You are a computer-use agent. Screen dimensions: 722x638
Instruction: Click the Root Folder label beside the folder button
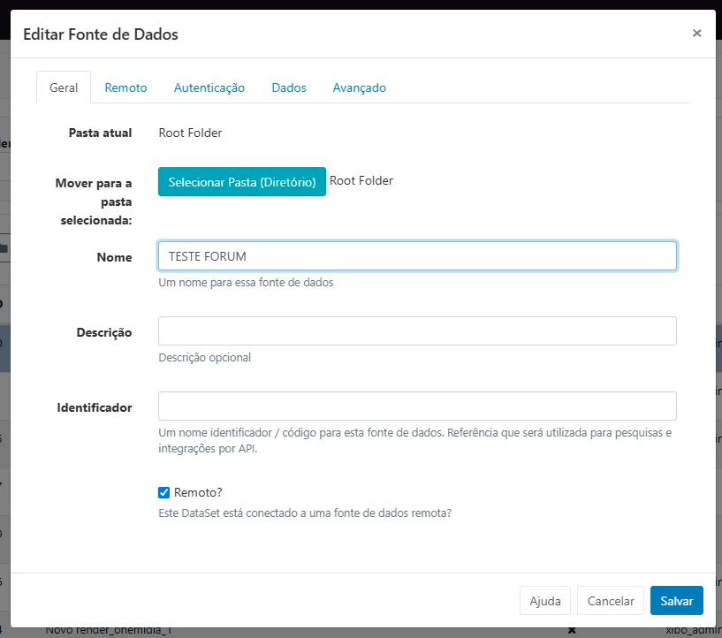pyautogui.click(x=361, y=180)
